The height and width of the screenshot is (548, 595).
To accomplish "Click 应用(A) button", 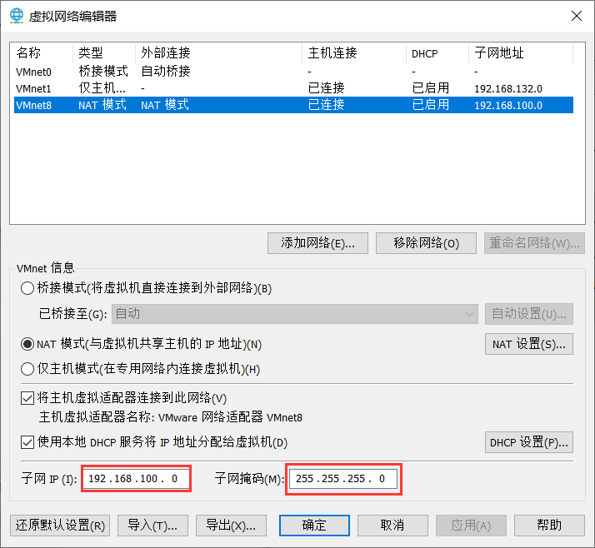I will (471, 526).
